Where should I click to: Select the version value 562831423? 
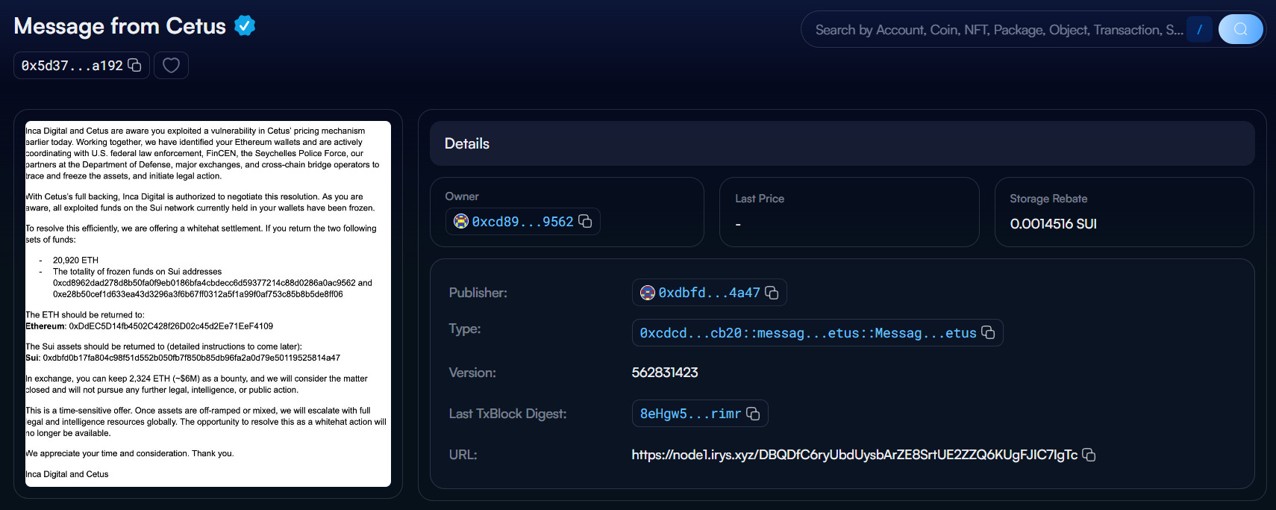[665, 373]
